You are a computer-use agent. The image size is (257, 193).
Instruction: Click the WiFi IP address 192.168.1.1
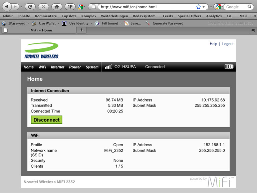tap(214, 145)
